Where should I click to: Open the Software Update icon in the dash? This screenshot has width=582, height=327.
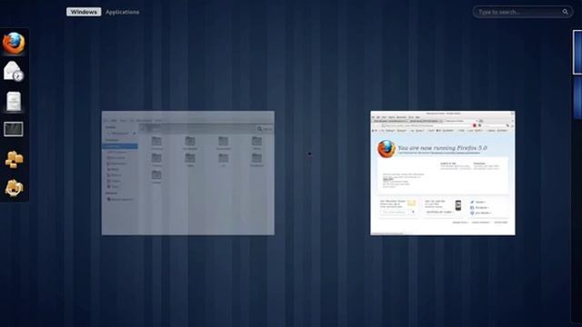(14, 188)
